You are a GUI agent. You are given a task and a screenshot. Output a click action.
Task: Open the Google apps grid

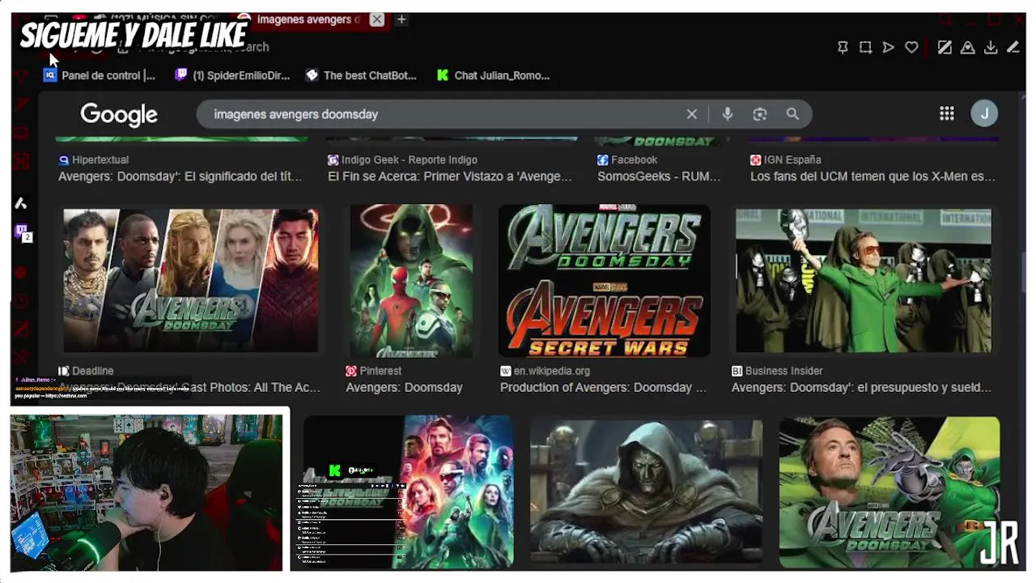pyautogui.click(x=947, y=113)
